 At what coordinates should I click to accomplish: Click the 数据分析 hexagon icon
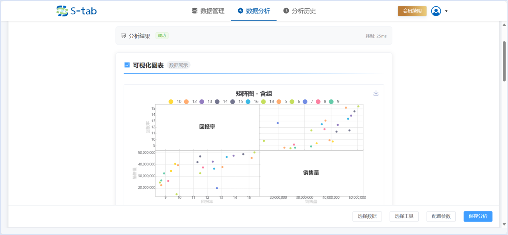[x=240, y=11]
